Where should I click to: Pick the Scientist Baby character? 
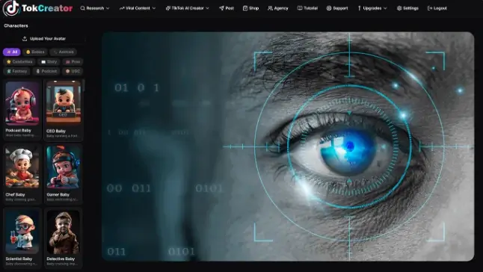click(x=22, y=238)
